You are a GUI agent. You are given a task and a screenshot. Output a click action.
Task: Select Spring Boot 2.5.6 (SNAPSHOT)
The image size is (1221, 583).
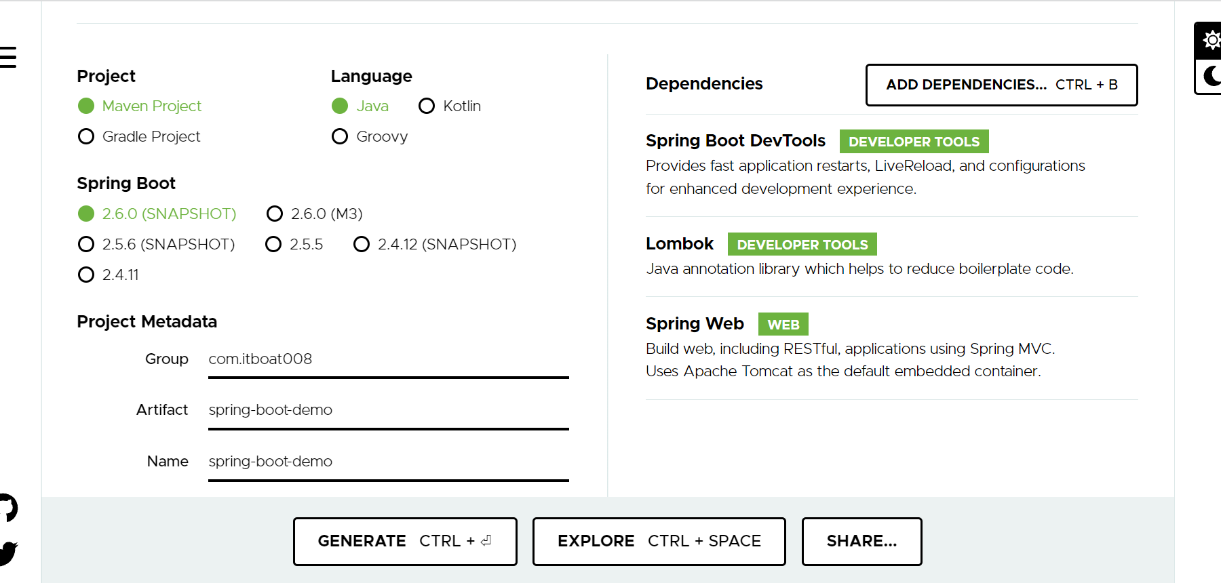click(86, 245)
